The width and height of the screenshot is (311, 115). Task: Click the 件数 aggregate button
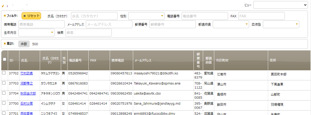point(24,44)
